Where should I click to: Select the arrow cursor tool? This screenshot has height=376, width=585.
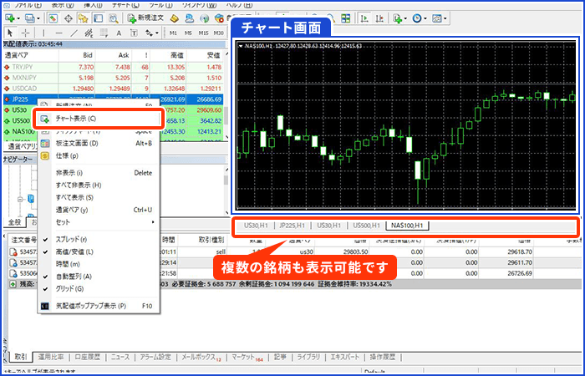(10, 33)
